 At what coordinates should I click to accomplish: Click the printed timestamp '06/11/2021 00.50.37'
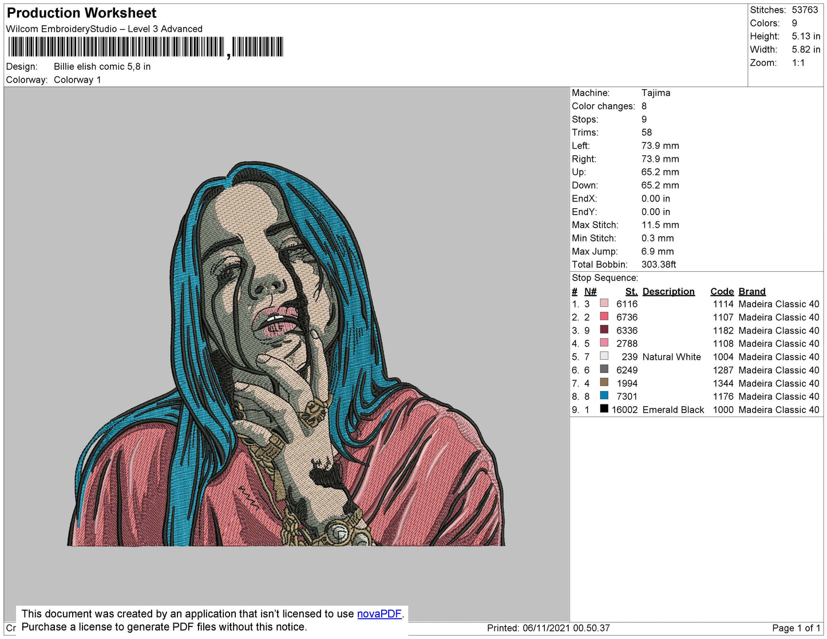pyautogui.click(x=566, y=628)
